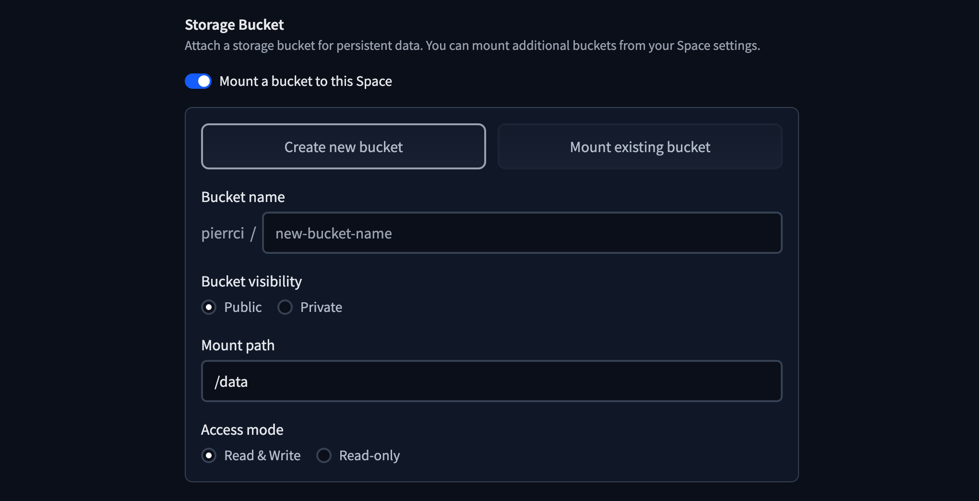Select the Public visibility radio button
Screen dimensions: 979x501
coord(209,307)
